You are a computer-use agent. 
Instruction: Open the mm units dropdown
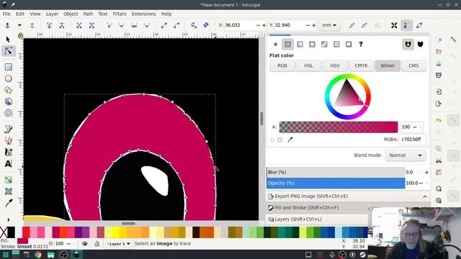329,25
